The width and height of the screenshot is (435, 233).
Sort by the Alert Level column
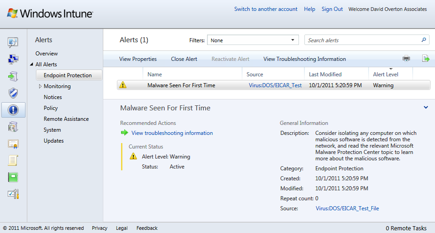[x=385, y=74]
